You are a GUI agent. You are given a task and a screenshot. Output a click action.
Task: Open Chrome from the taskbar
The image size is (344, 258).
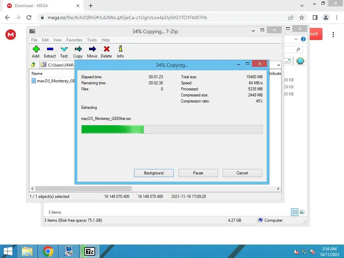[x=48, y=251]
